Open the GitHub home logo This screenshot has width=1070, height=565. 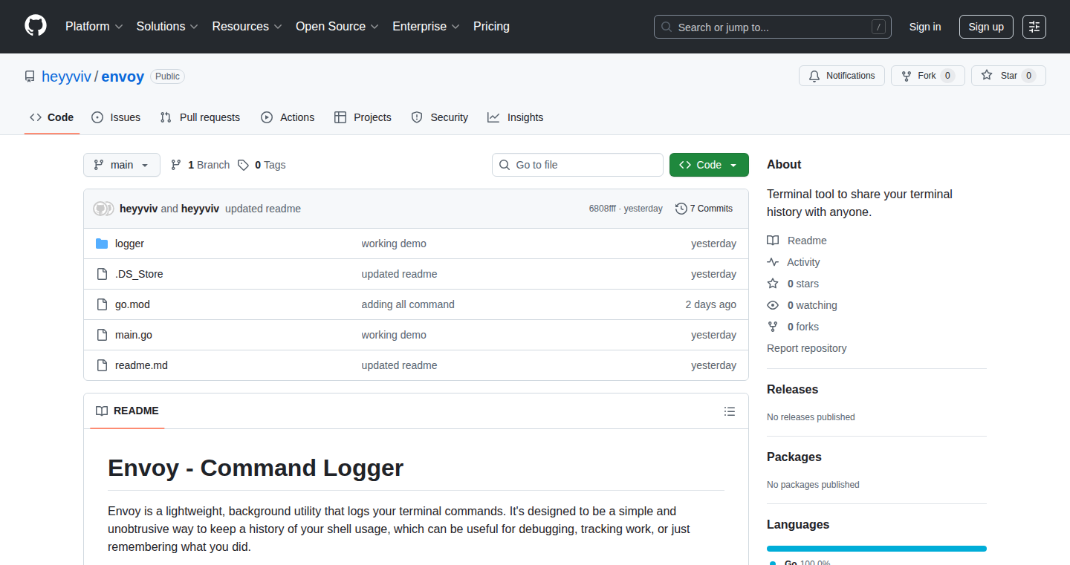(x=36, y=26)
